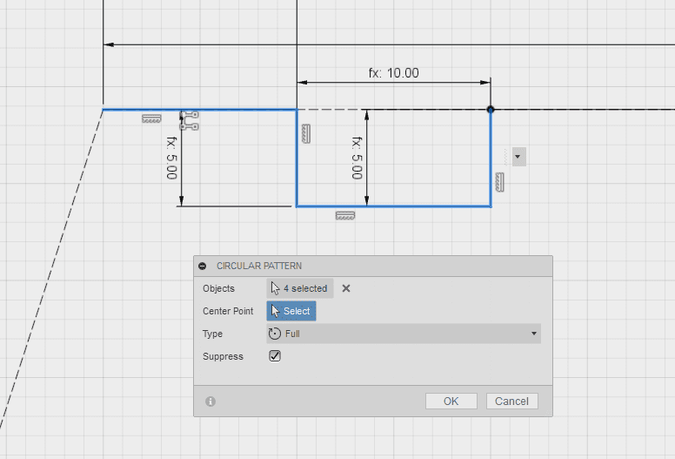Screen dimensions: 675x459
Task: Open the info icon in the dialog footer
Action: point(211,402)
